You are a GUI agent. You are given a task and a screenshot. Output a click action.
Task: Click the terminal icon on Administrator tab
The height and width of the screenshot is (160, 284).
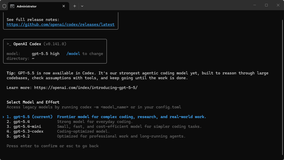point(12,6)
